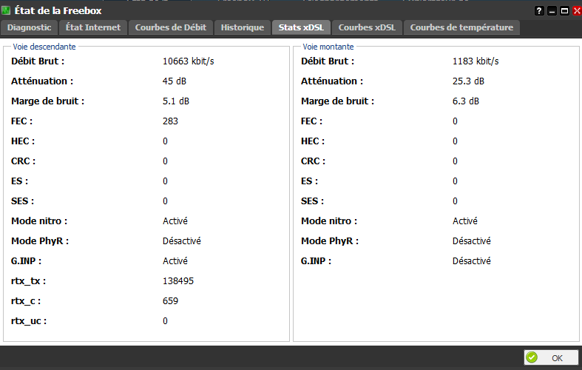The height and width of the screenshot is (370, 582).
Task: Click the upstream Marge de bruit label
Action: tap(337, 101)
